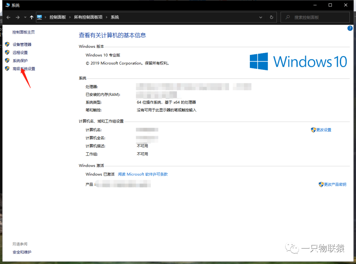Click the text Windows 10 专业版
356x264 pixels.
(103, 55)
